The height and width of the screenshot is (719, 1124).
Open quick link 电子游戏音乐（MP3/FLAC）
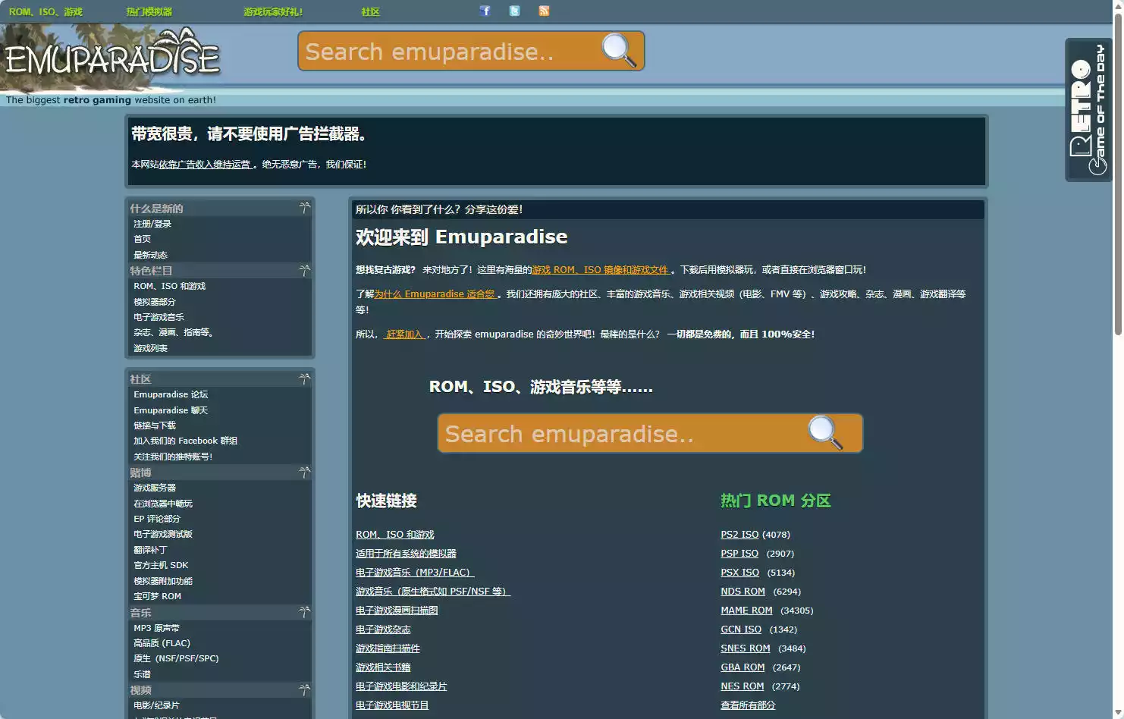[x=415, y=573]
